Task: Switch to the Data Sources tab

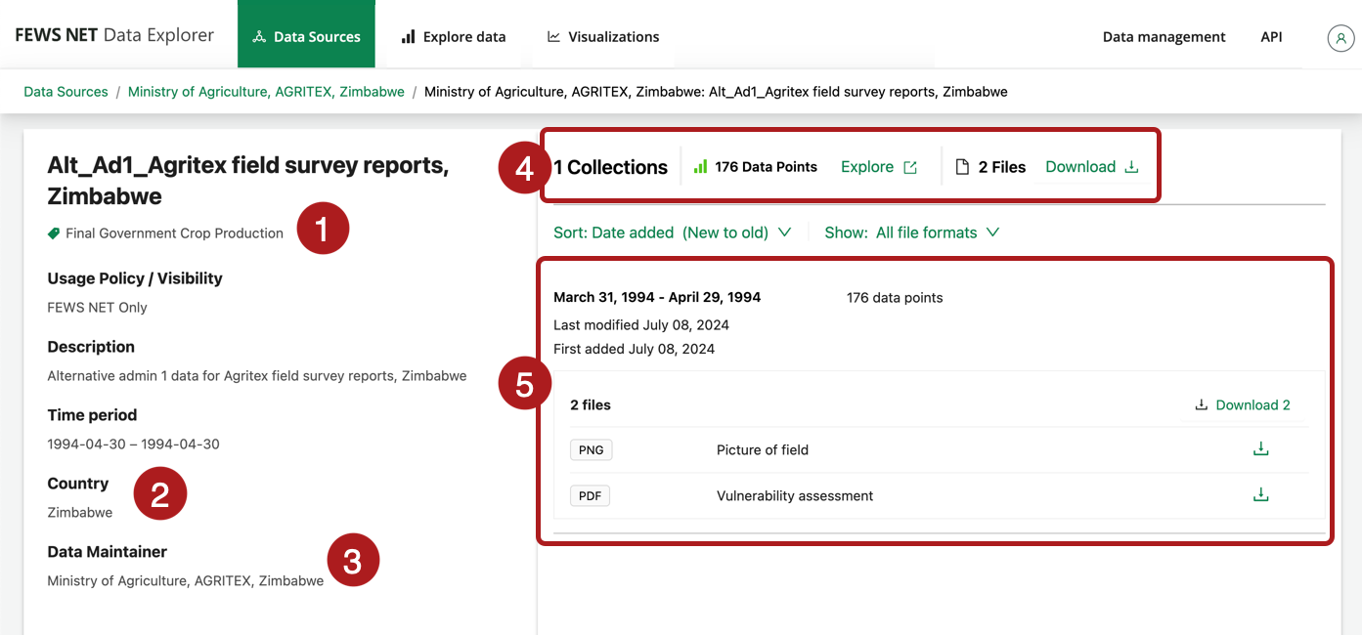Action: (306, 37)
